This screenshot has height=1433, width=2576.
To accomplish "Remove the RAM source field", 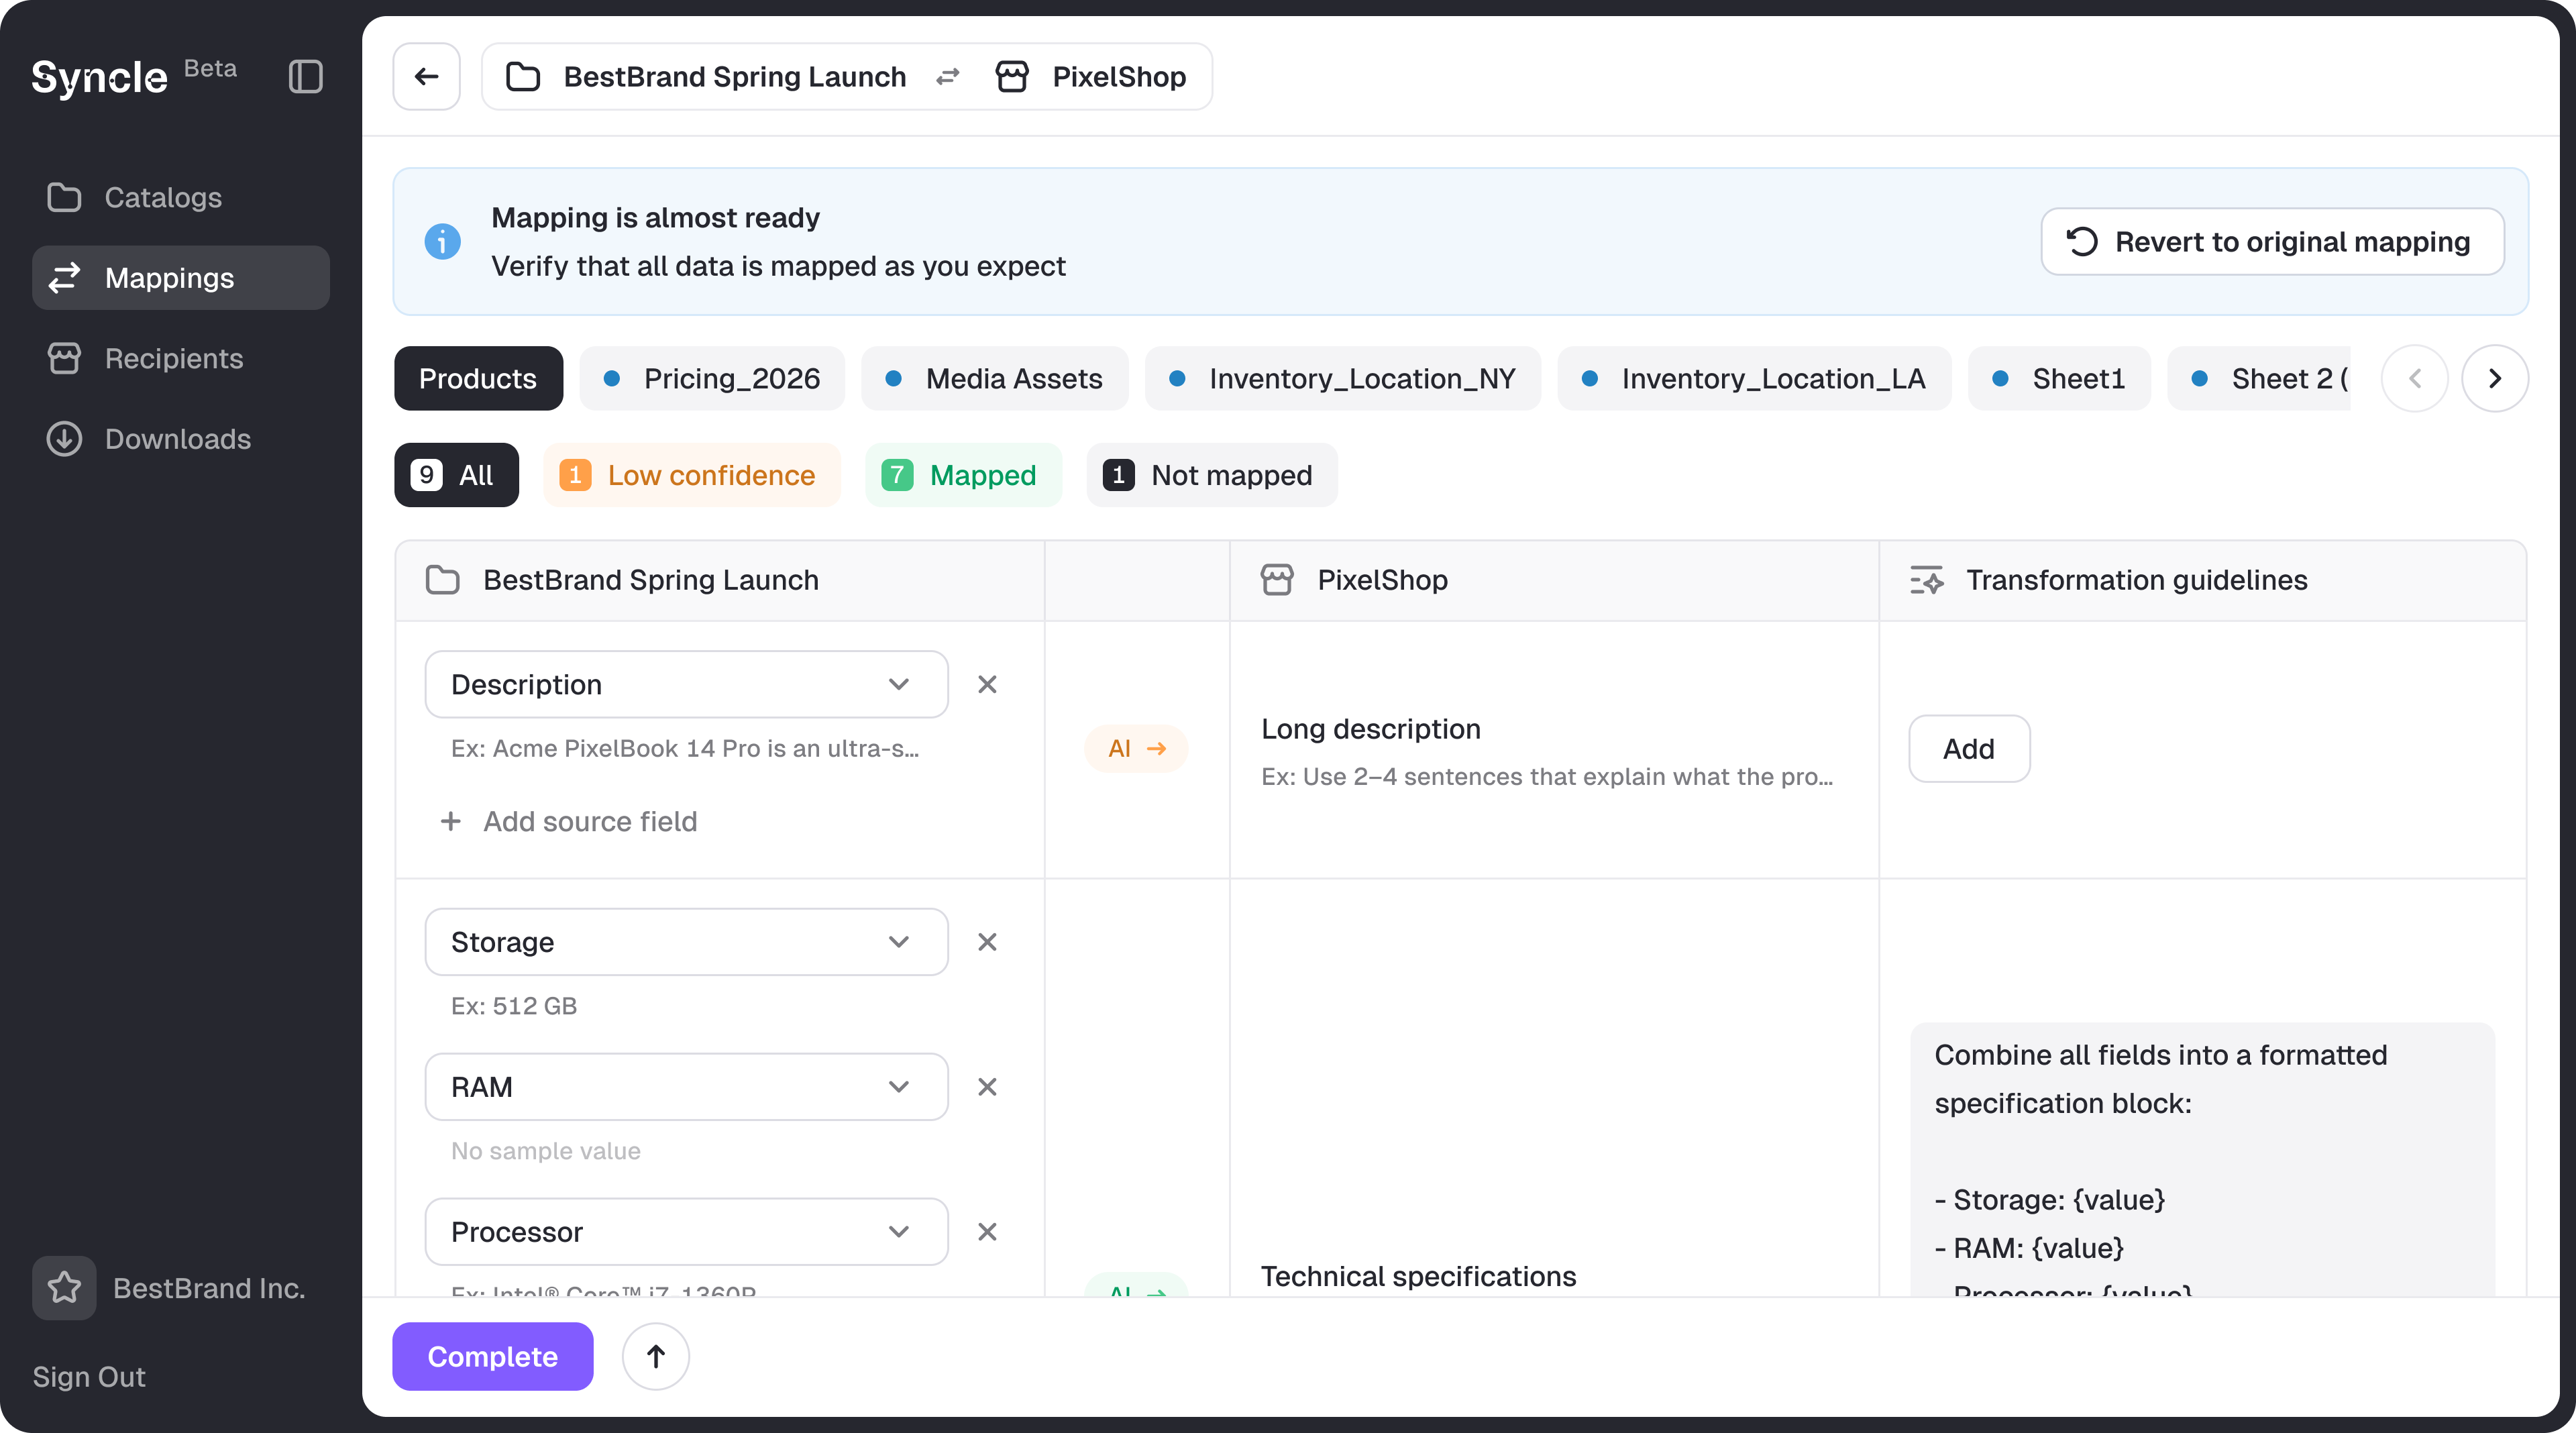I will 987,1087.
